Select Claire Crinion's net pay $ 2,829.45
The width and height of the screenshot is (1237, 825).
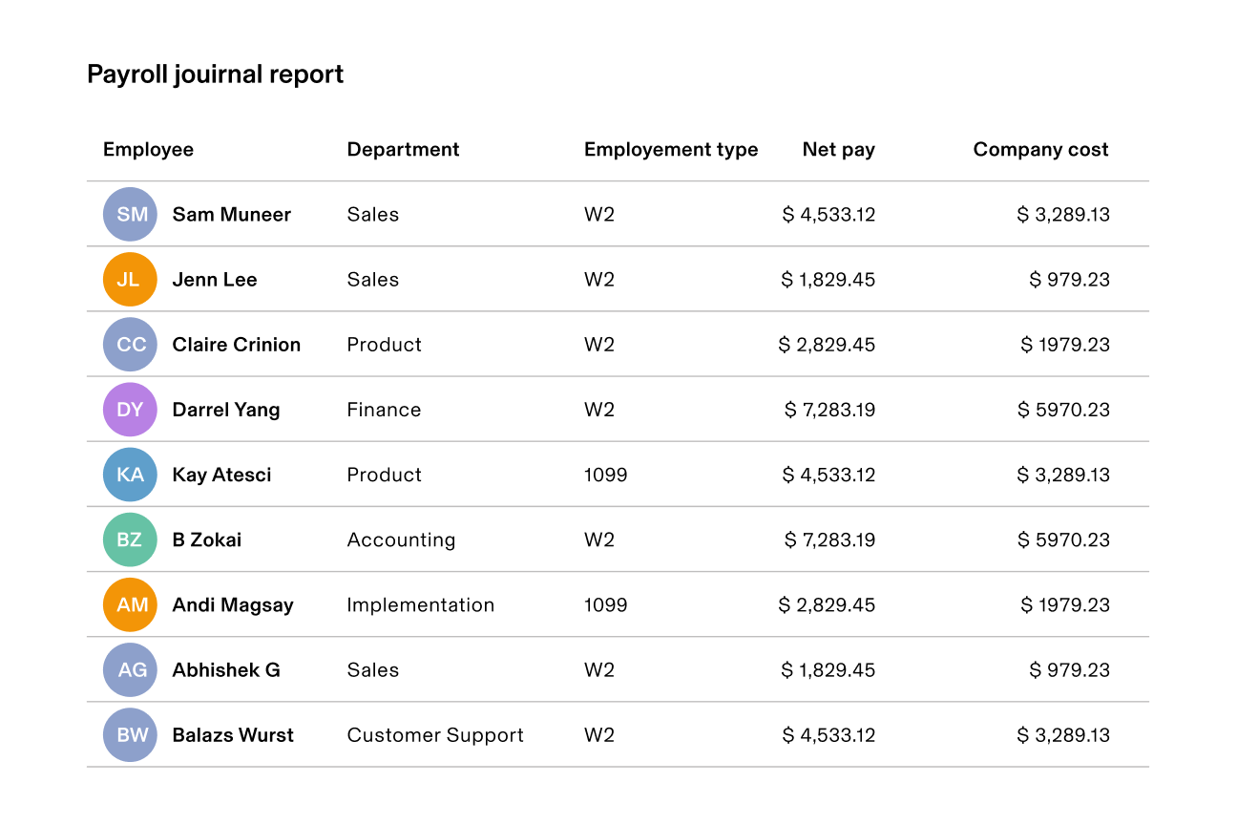click(827, 344)
